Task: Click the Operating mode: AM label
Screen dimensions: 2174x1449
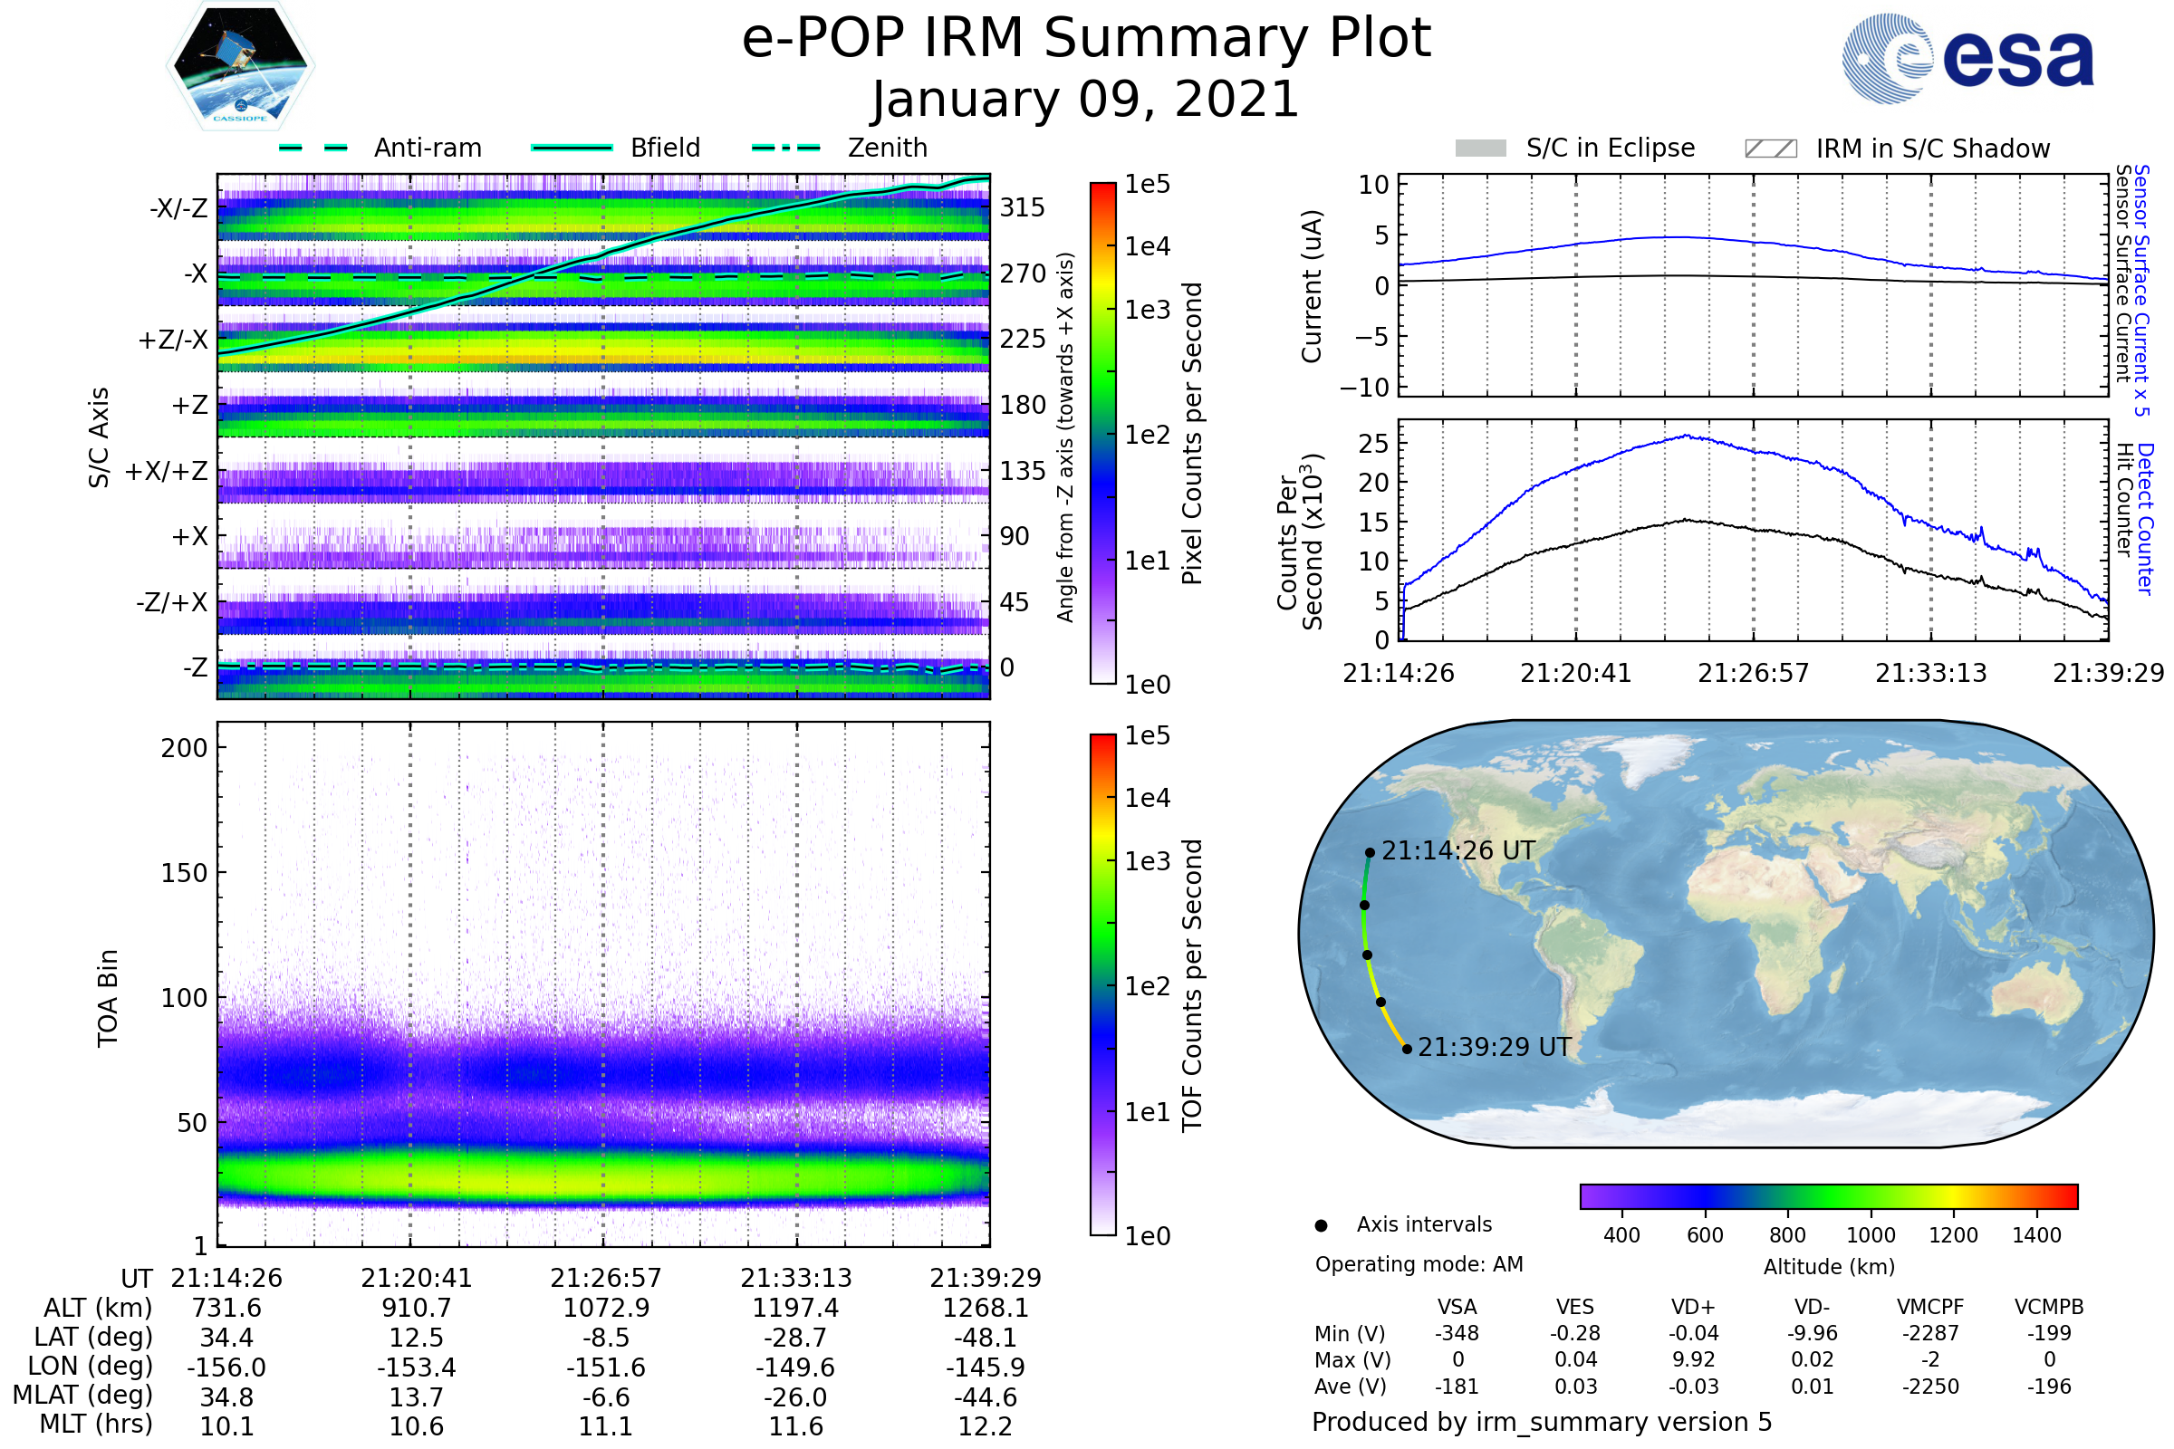Action: [1419, 1264]
